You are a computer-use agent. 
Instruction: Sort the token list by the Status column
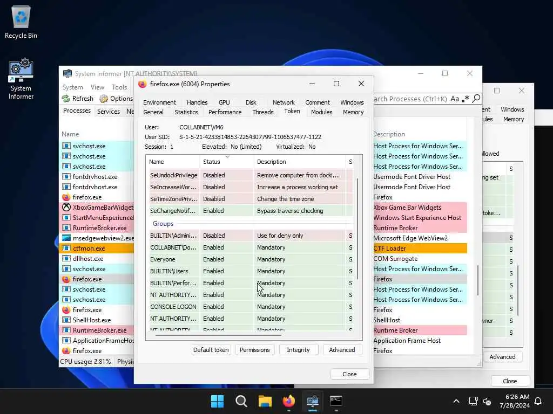coord(227,162)
